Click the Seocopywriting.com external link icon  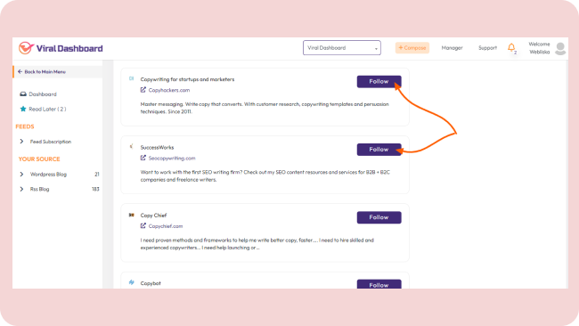point(143,158)
